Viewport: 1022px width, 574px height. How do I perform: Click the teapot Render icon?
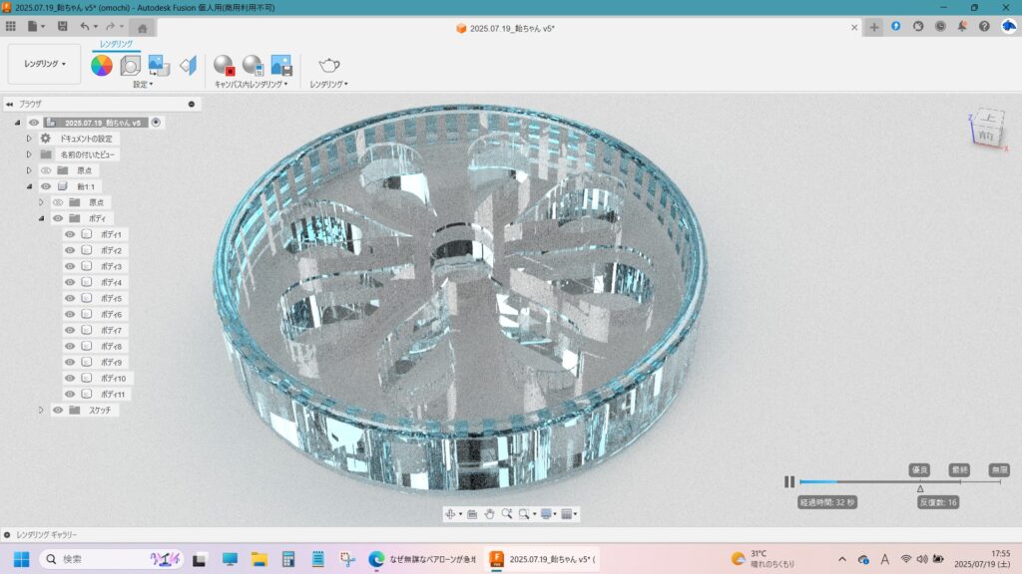(x=328, y=66)
